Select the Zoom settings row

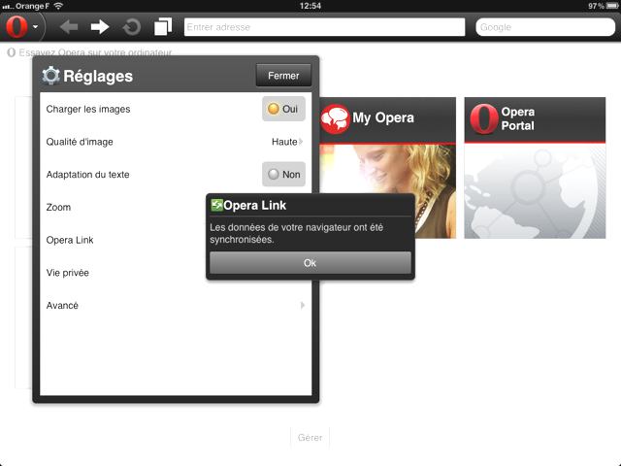pos(116,207)
